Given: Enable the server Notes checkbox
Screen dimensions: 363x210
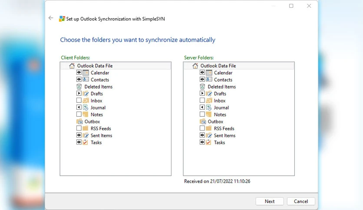Looking at the screenshot, I should pyautogui.click(x=202, y=114).
